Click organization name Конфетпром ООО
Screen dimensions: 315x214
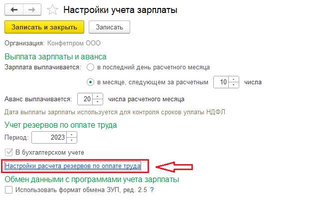74,43
